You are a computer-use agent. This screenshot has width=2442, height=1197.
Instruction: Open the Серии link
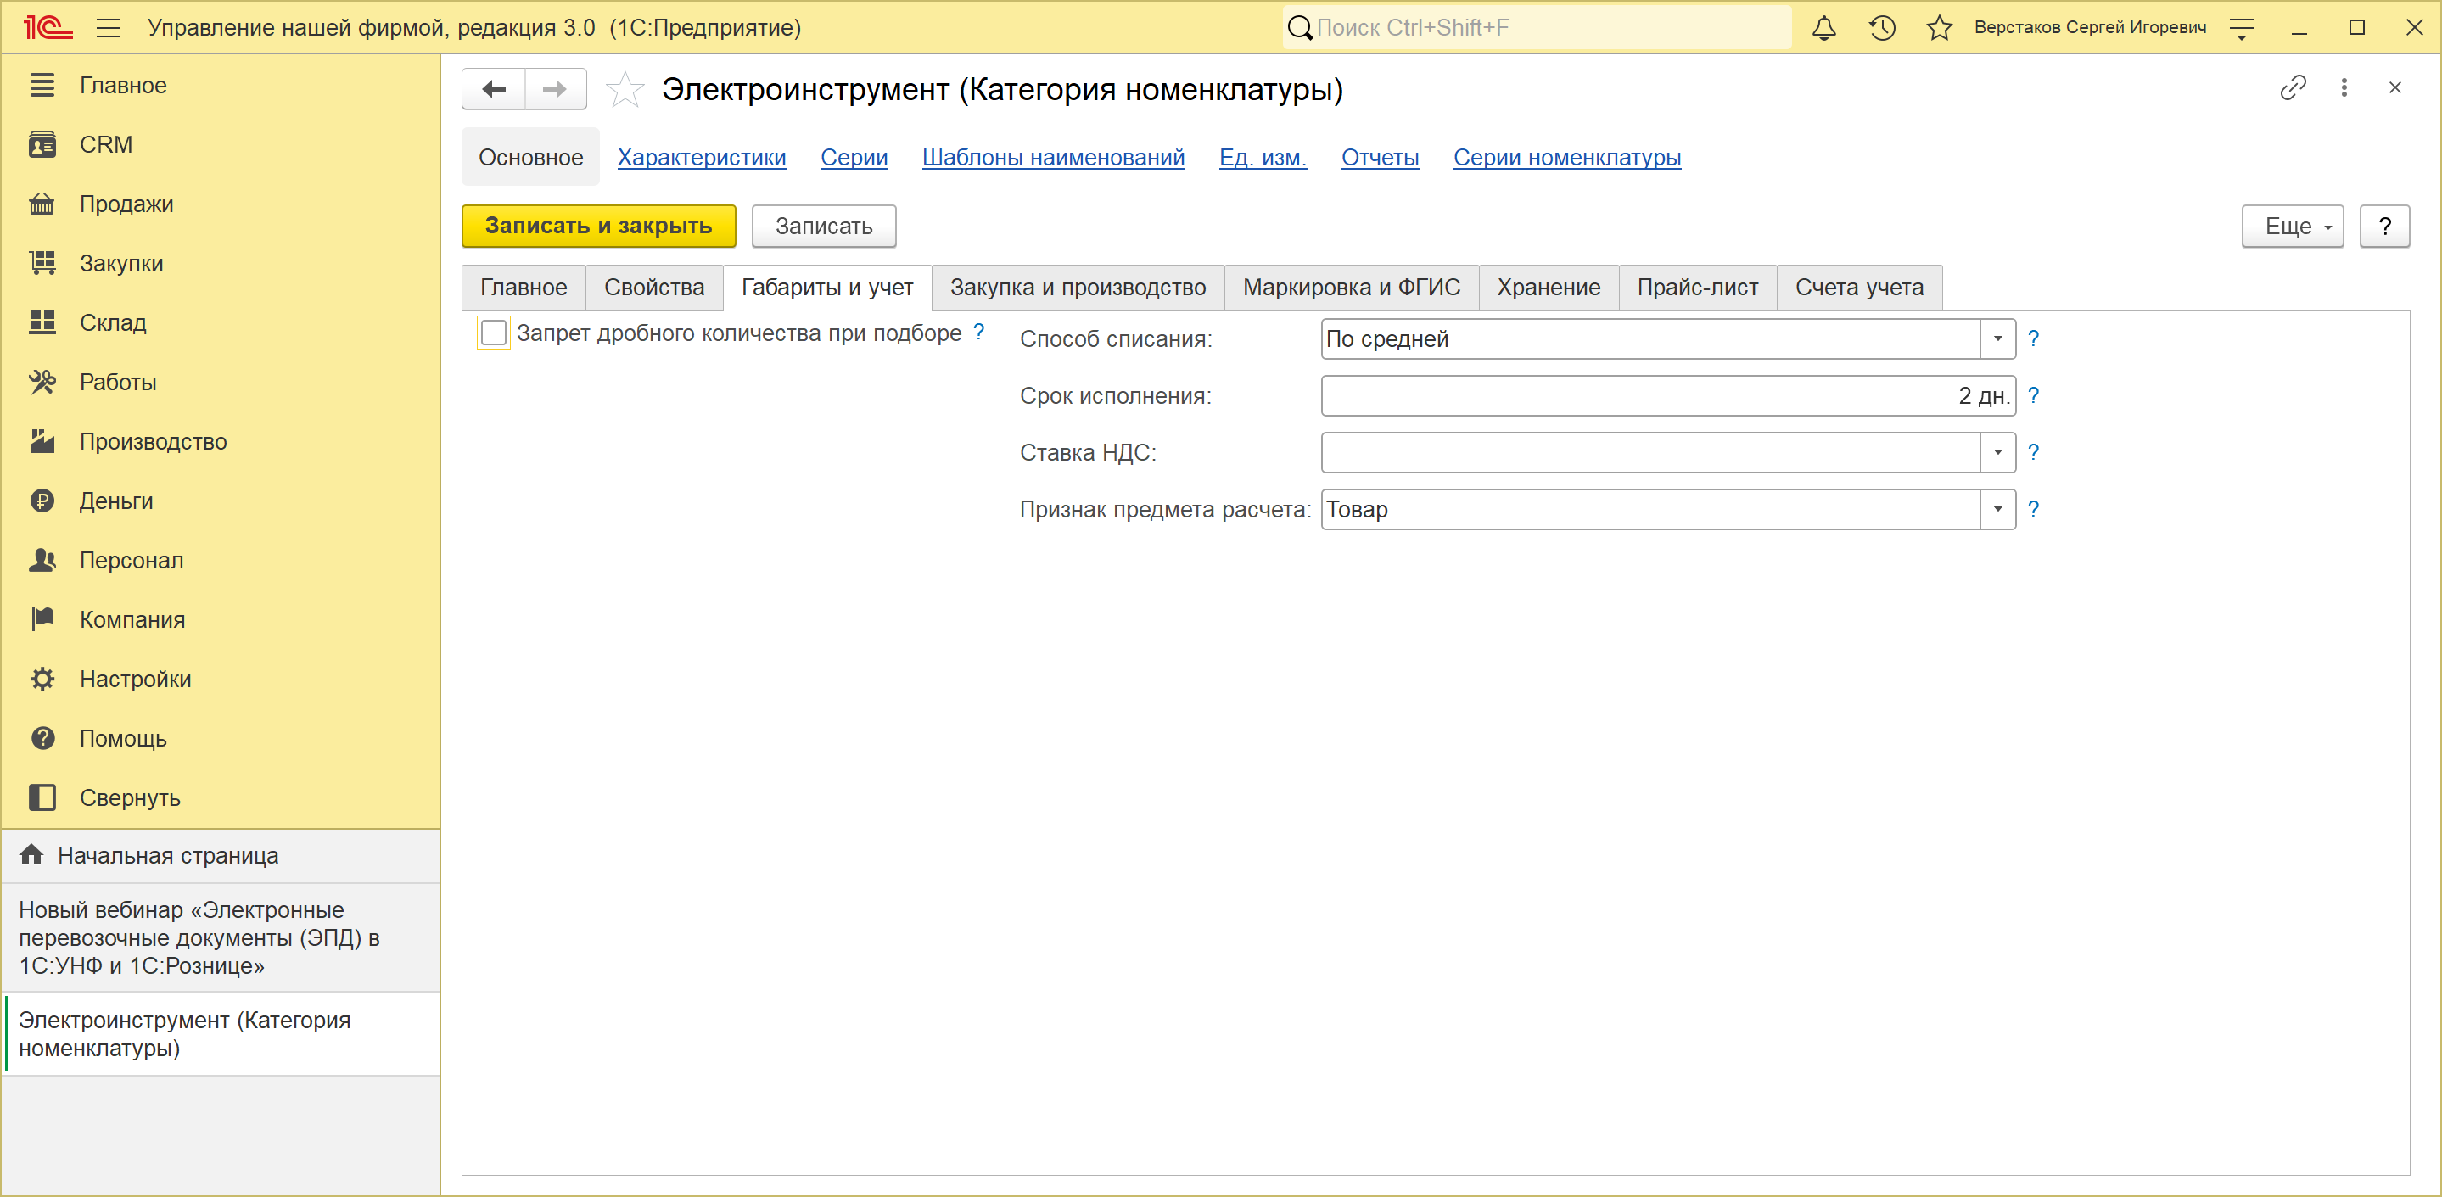854,157
